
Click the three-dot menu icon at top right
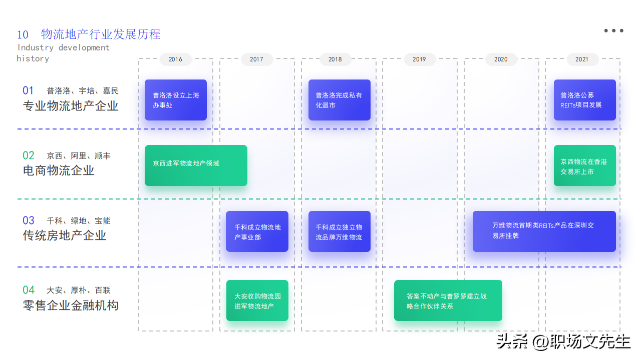[x=613, y=30]
